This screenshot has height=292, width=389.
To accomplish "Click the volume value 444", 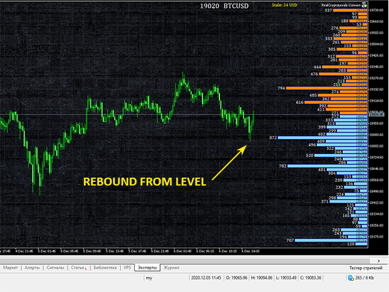I will 317,67.
